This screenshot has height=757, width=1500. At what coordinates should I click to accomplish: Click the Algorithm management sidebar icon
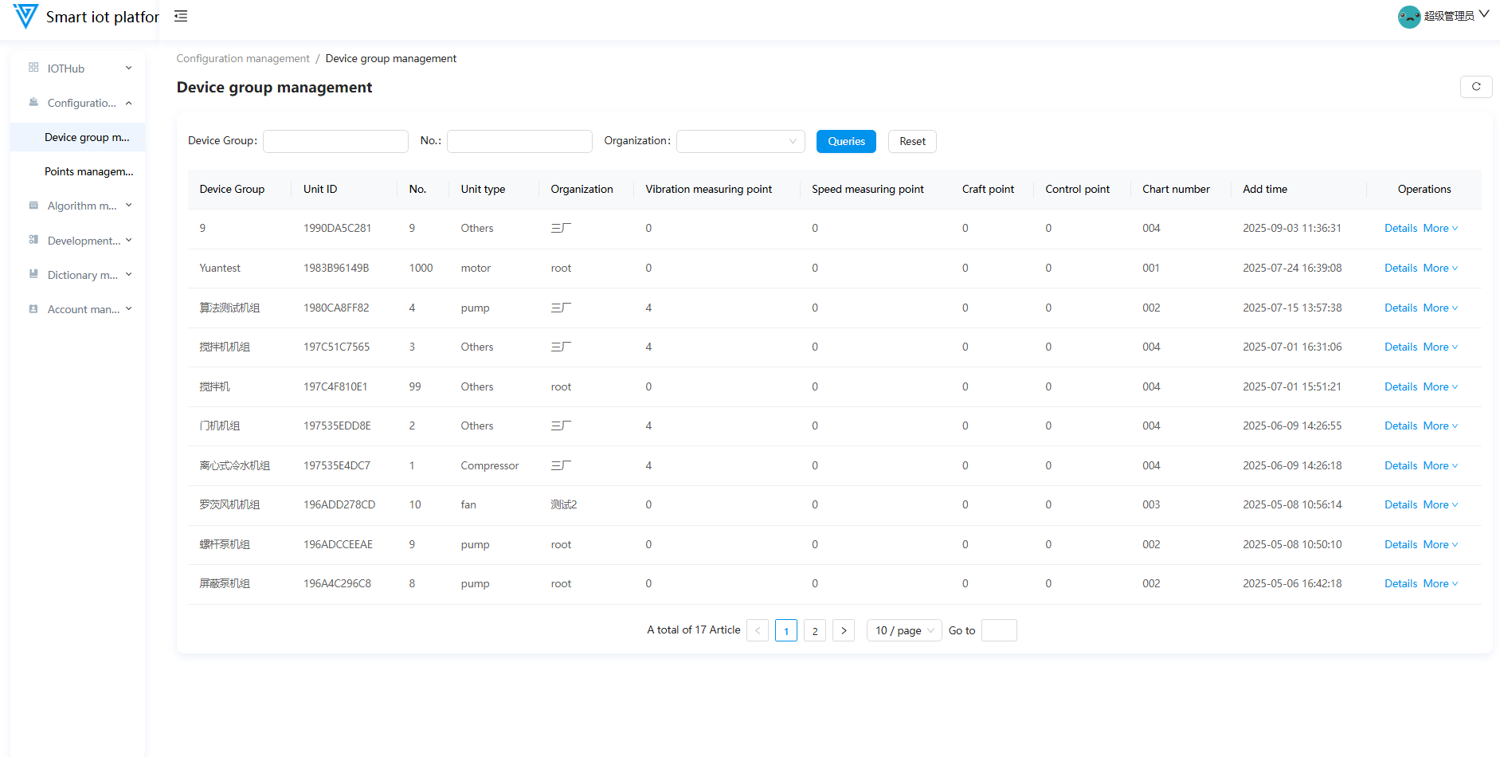click(33, 206)
